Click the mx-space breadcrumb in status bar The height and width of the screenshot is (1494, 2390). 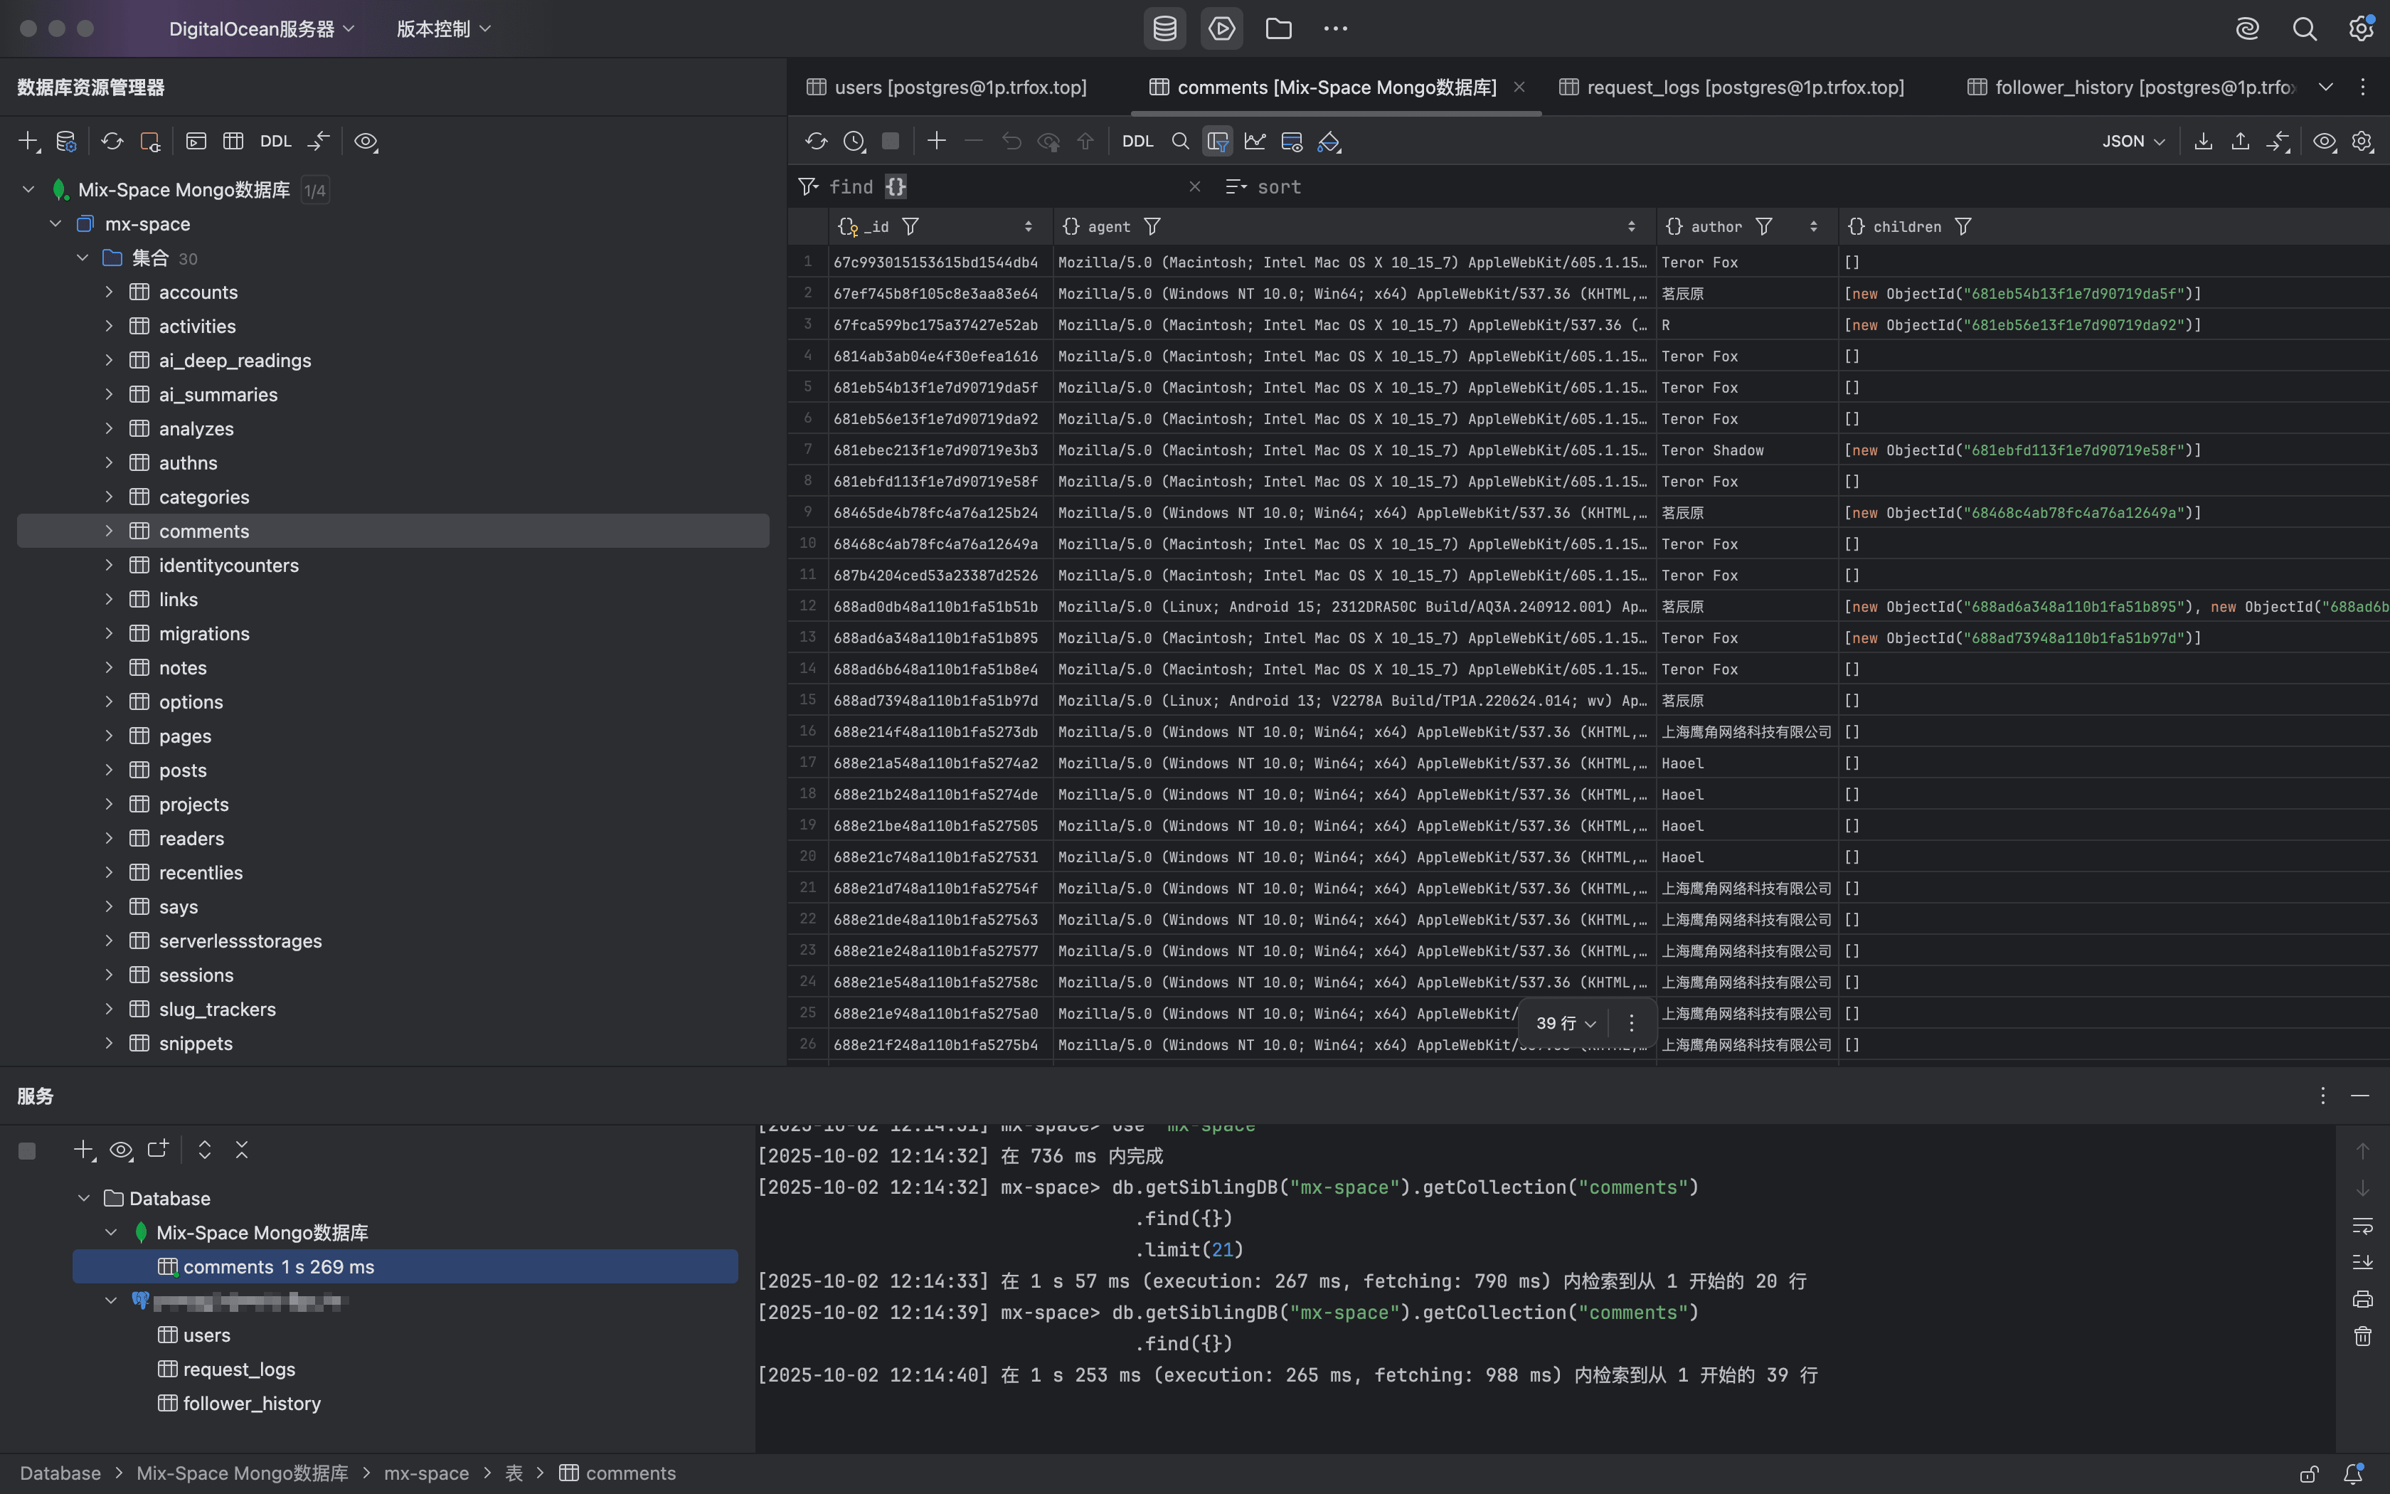(x=425, y=1473)
